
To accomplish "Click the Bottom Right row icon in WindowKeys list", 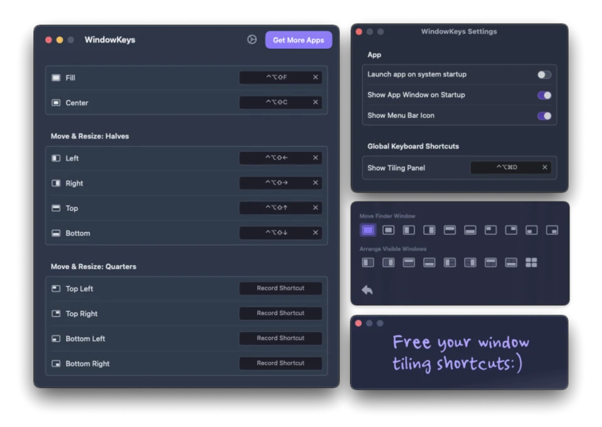I will pyautogui.click(x=56, y=364).
